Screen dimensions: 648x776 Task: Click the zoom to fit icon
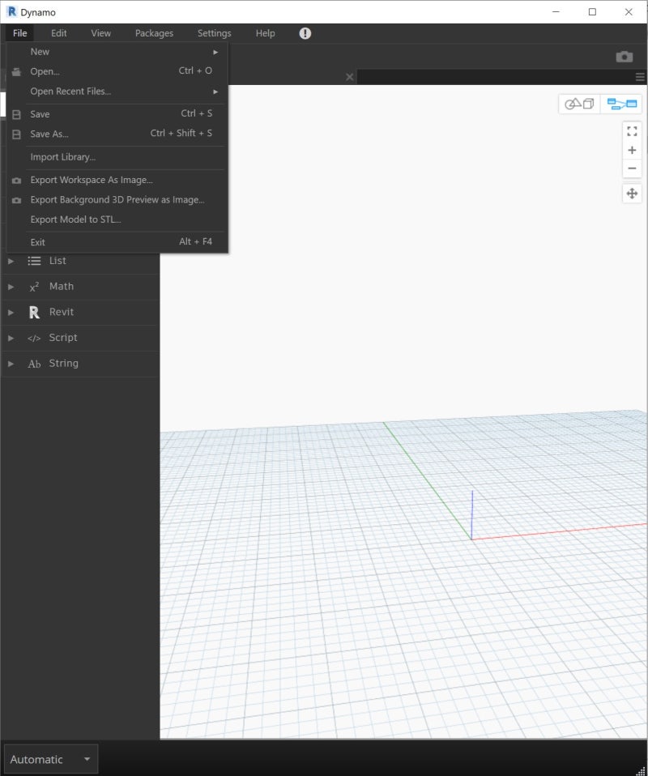click(x=632, y=130)
